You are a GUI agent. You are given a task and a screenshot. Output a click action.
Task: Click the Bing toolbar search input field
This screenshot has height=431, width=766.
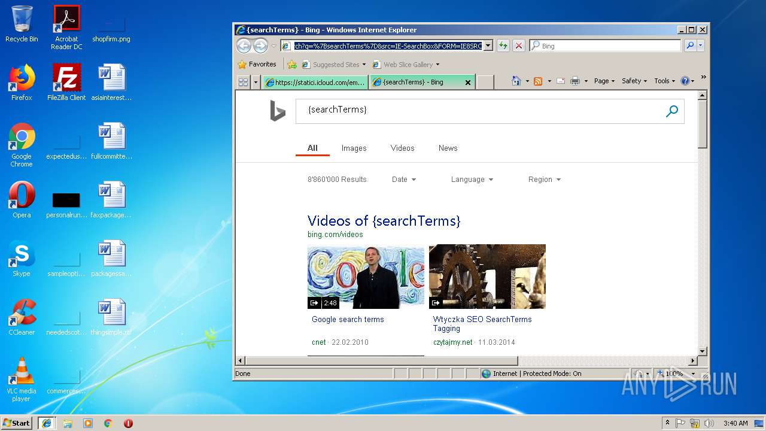coord(605,45)
